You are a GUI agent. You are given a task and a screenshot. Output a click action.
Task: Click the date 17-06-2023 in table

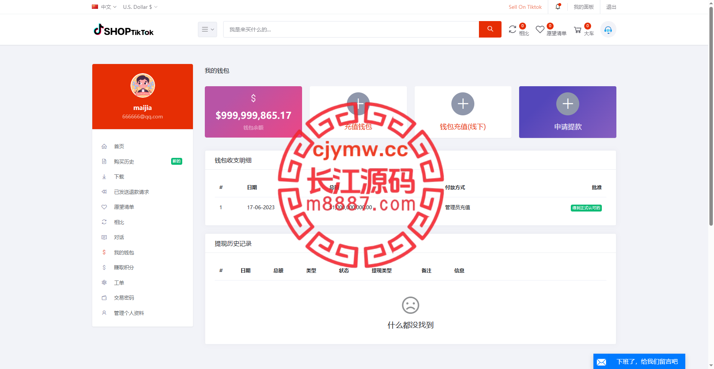tap(261, 207)
